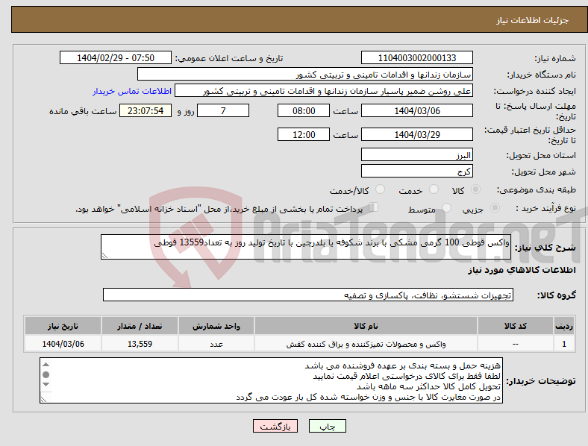Image resolution: width=588 pixels, height=446 pixels.
Task: Click the شرح کلی نیاز description textarea
Action: pos(306,247)
